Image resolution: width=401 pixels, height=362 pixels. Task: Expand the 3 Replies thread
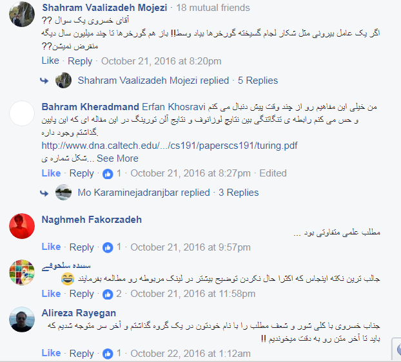pos(239,193)
